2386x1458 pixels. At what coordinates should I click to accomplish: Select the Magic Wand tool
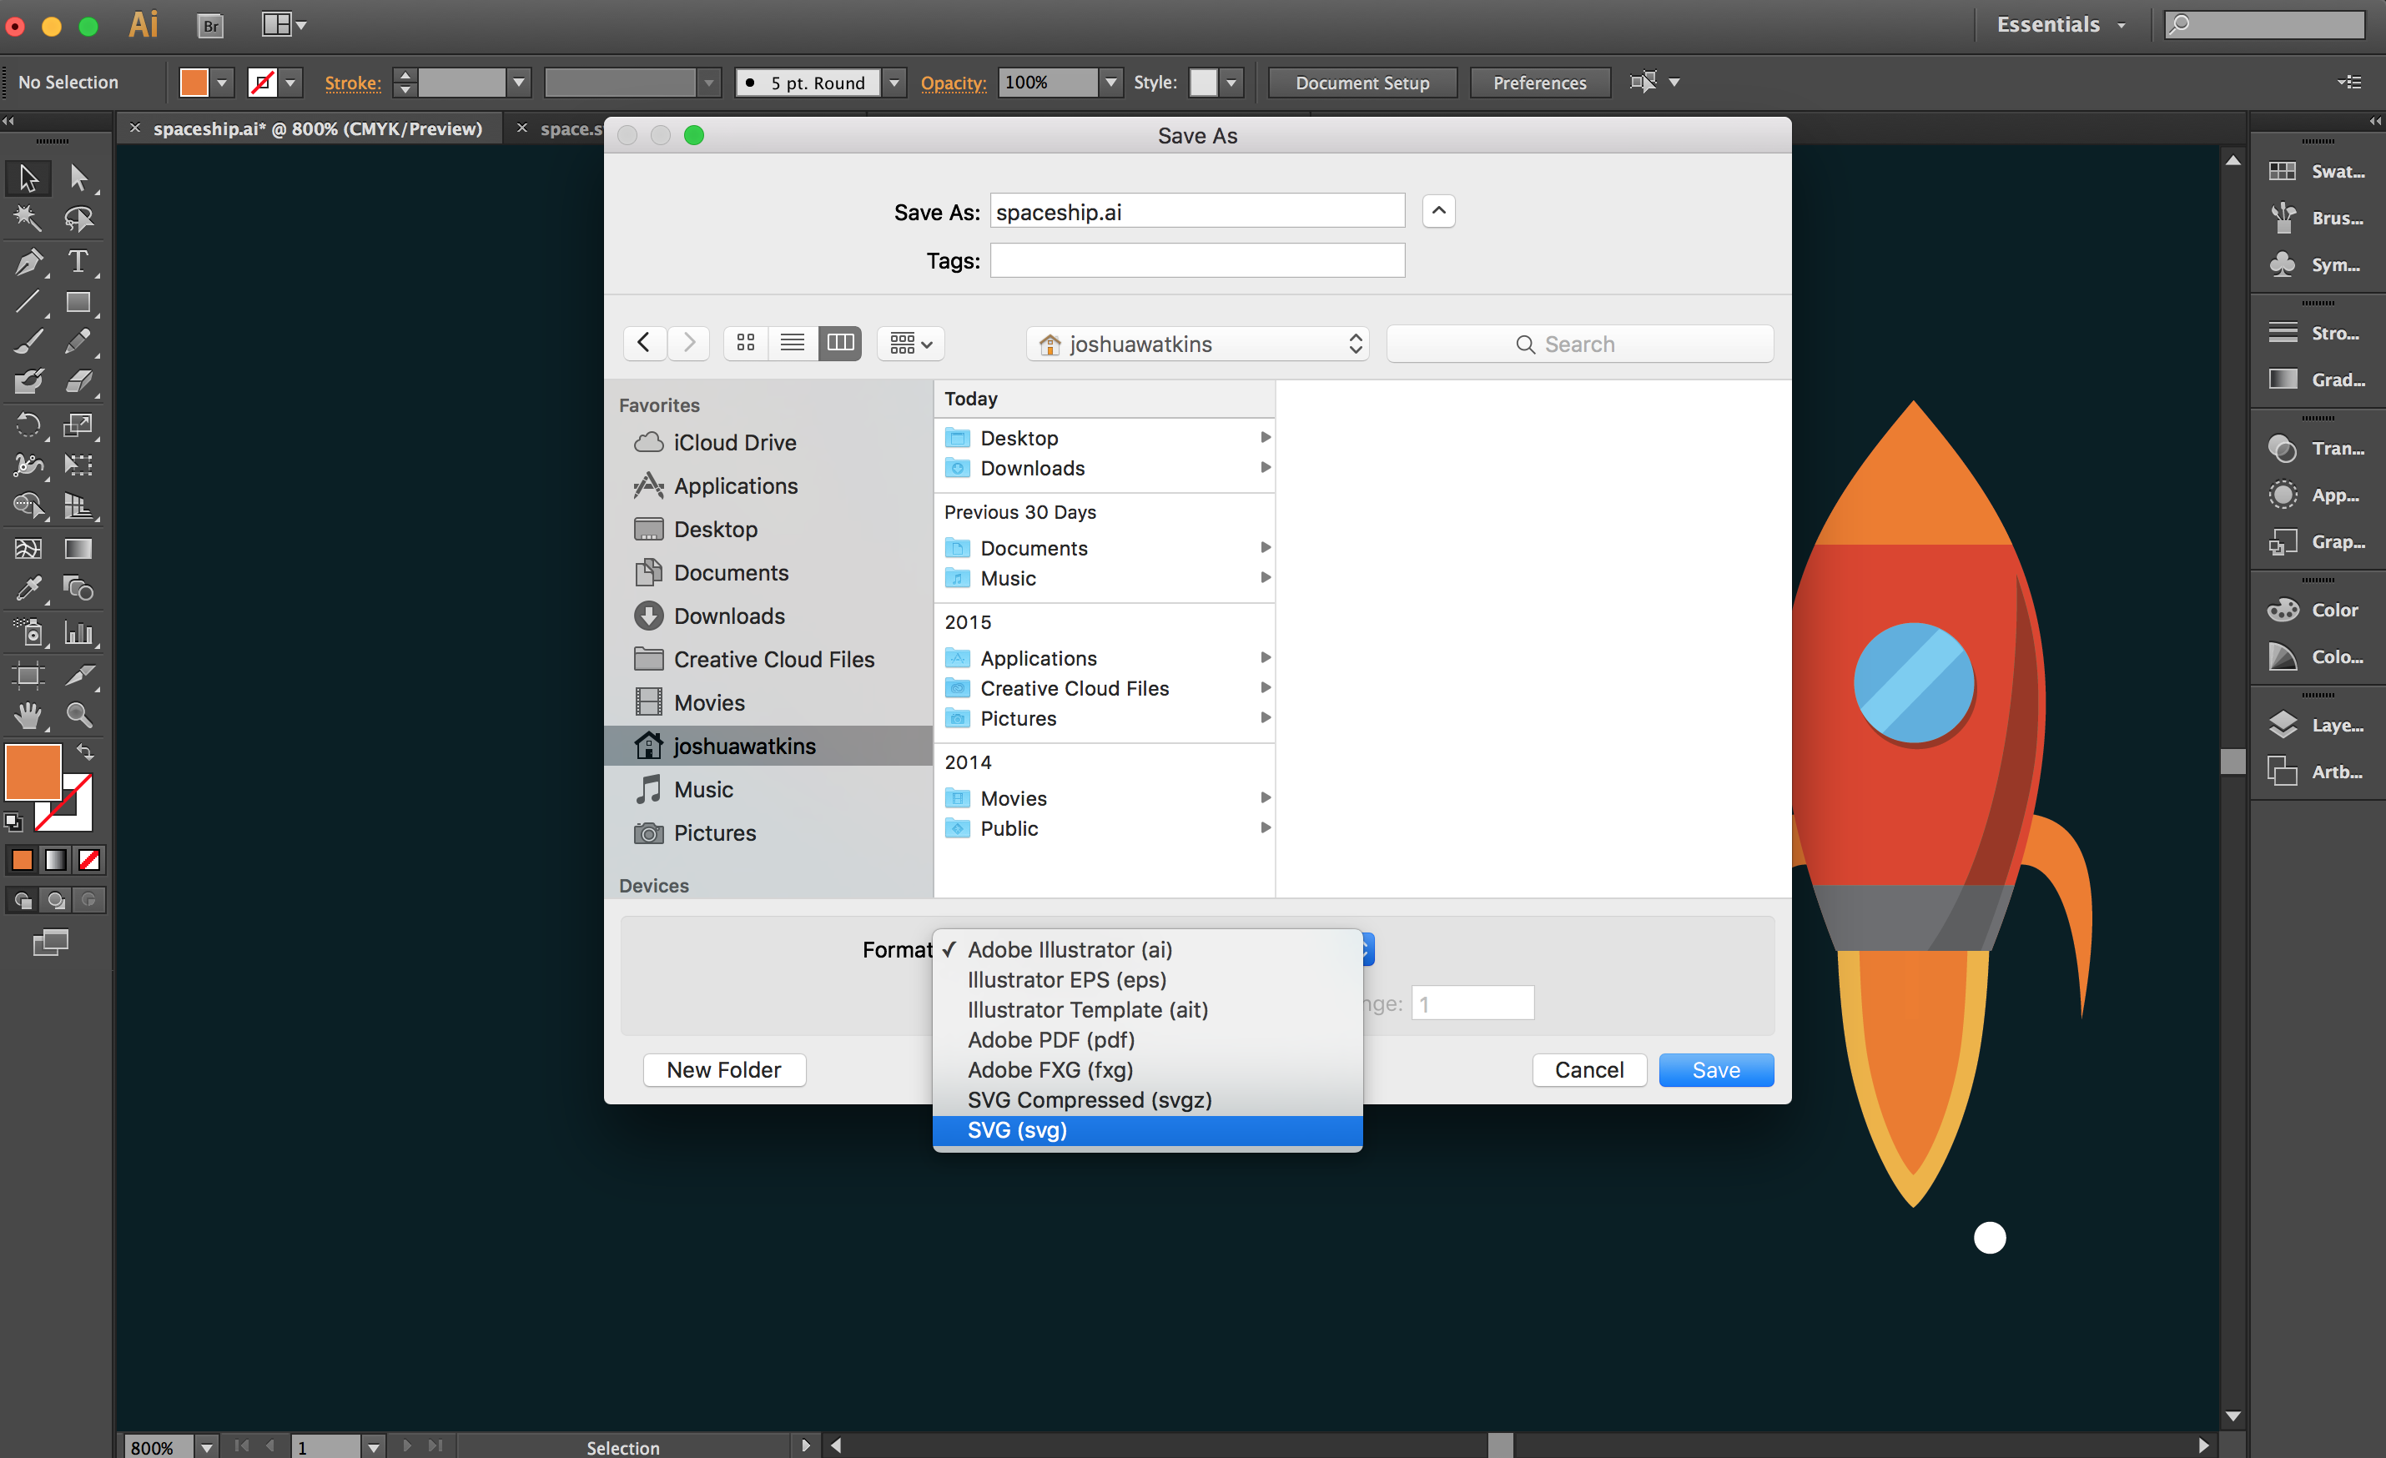point(28,219)
